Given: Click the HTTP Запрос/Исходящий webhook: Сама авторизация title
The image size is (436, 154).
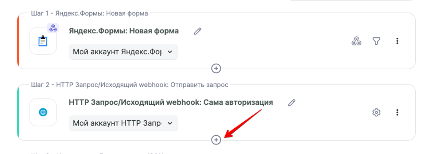Looking at the screenshot, I should click(171, 103).
